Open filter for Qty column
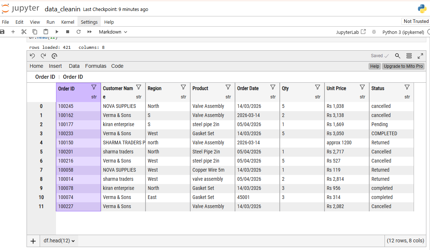430x250 pixels. tap(317, 87)
